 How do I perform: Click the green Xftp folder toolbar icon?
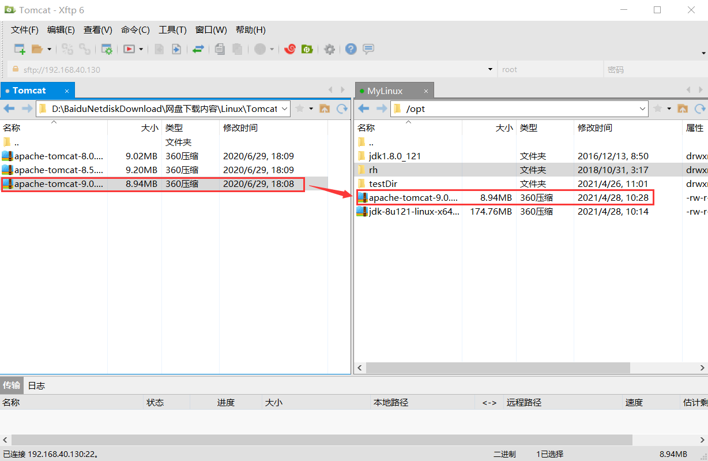coord(307,49)
